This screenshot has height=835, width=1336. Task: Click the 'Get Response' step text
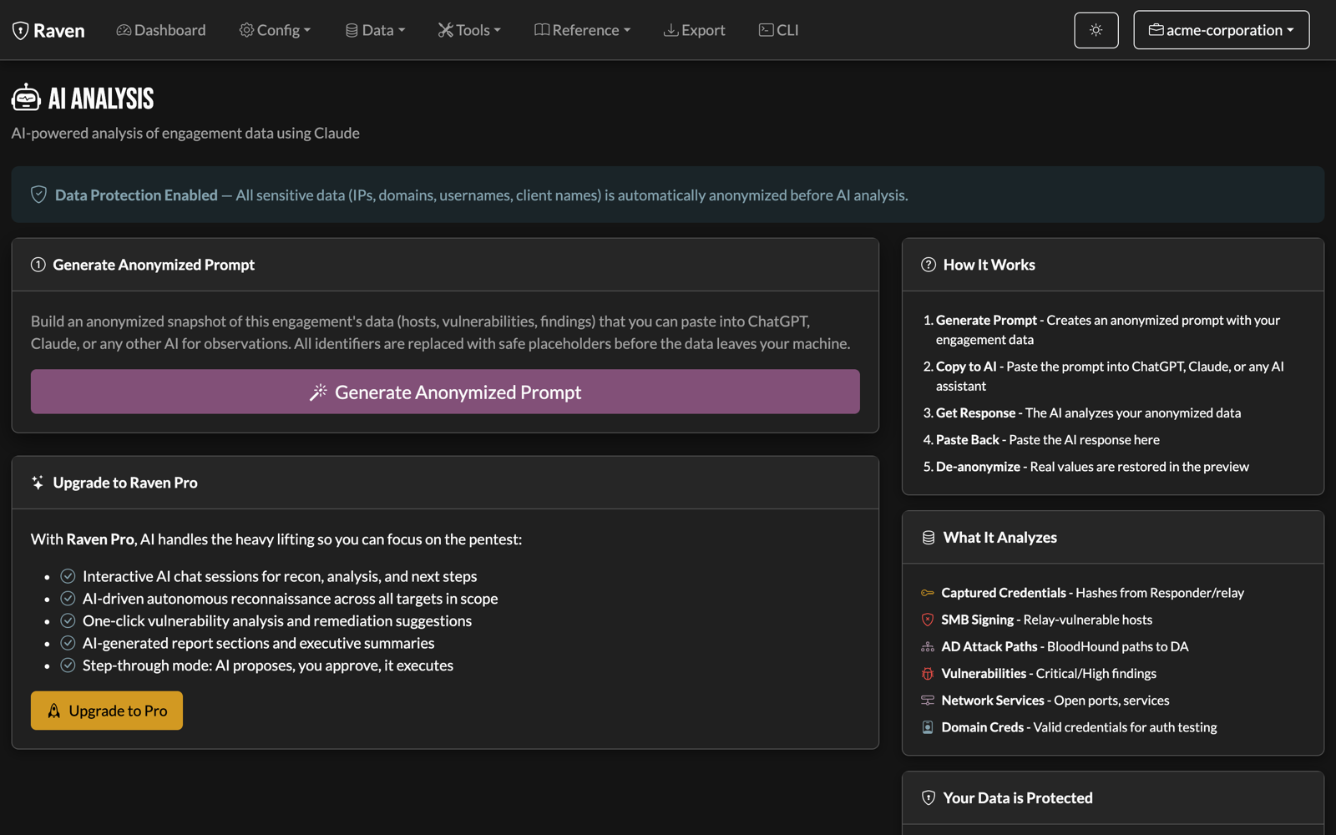[976, 413]
